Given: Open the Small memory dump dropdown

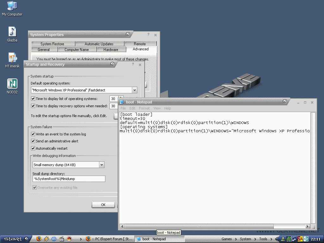Looking at the screenshot, I should click(102, 165).
